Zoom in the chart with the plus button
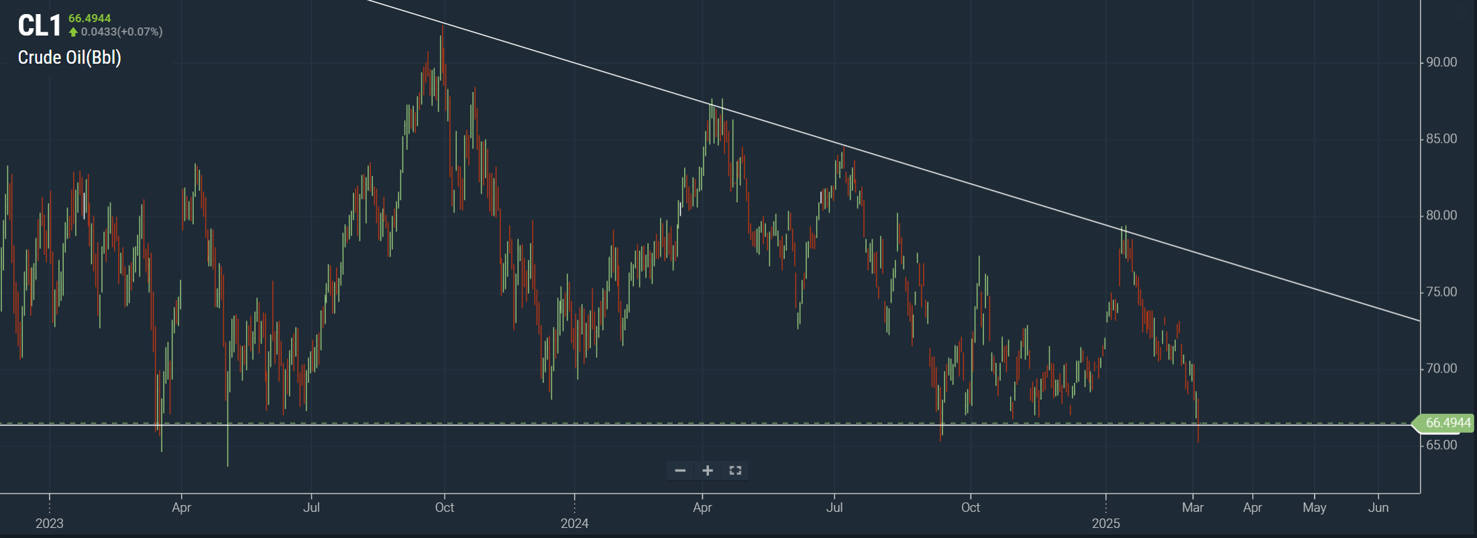 click(708, 470)
